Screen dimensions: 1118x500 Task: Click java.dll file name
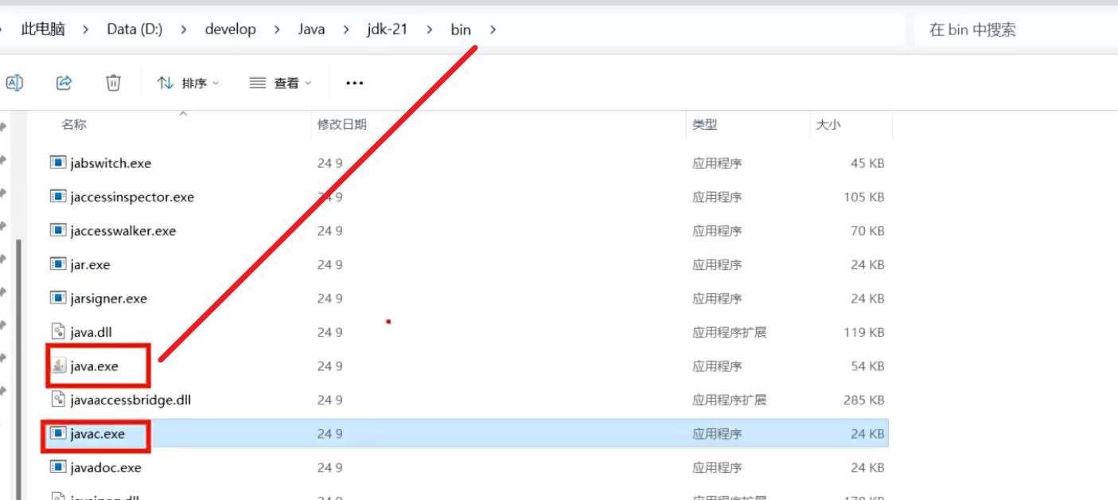[92, 332]
